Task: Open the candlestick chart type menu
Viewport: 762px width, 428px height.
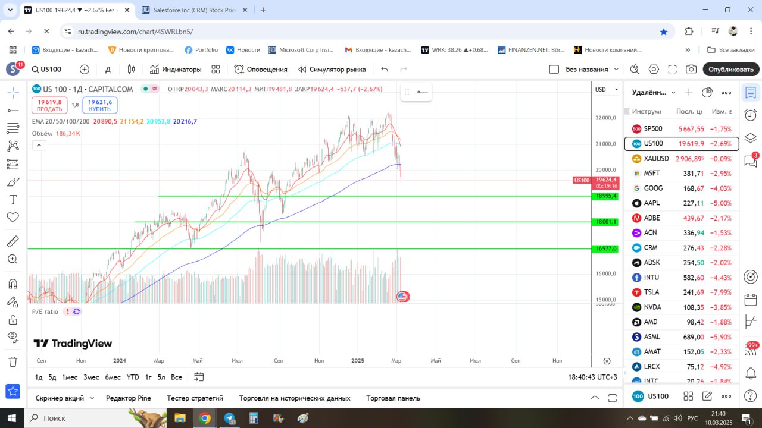Action: coord(132,70)
